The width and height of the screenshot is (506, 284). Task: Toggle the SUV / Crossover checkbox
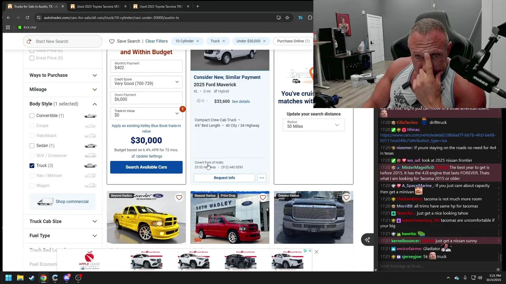pyautogui.click(x=32, y=155)
